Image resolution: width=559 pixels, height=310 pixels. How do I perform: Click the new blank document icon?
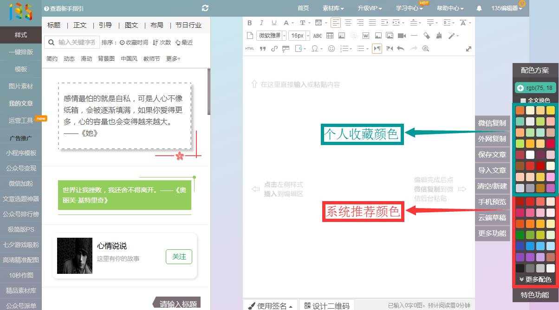(250, 36)
